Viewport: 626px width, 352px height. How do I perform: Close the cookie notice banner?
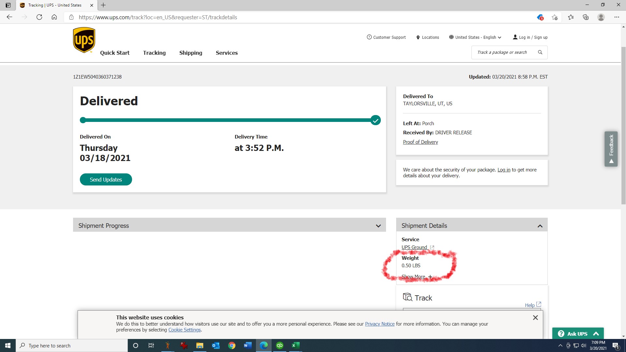[x=535, y=317]
